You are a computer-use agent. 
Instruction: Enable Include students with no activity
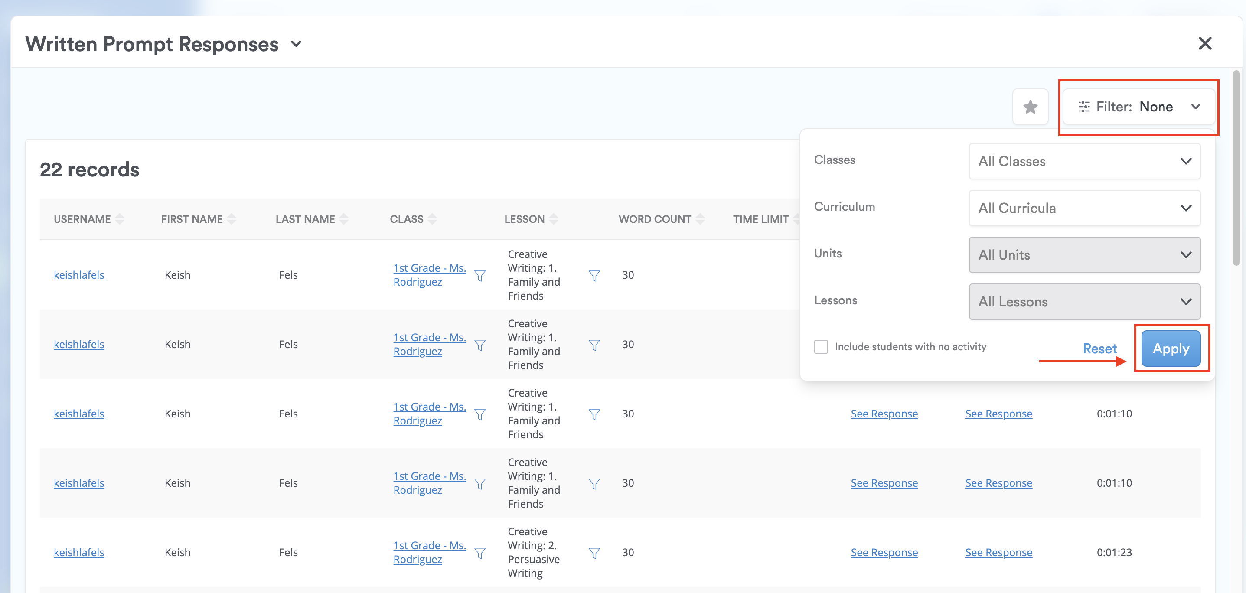[821, 347]
